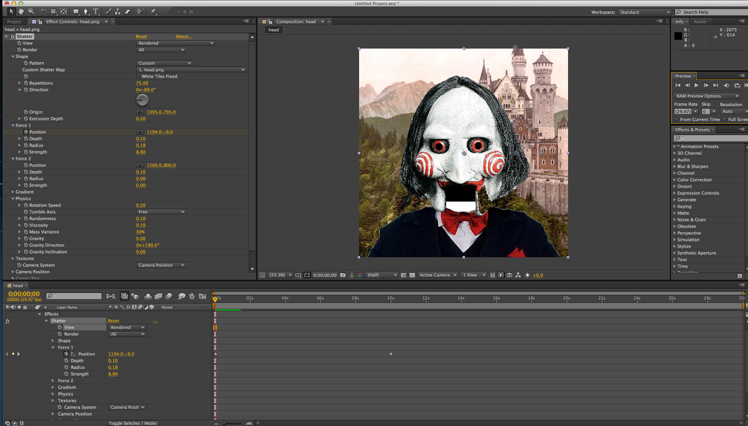Activate the Puppet Pin tool

tap(153, 12)
